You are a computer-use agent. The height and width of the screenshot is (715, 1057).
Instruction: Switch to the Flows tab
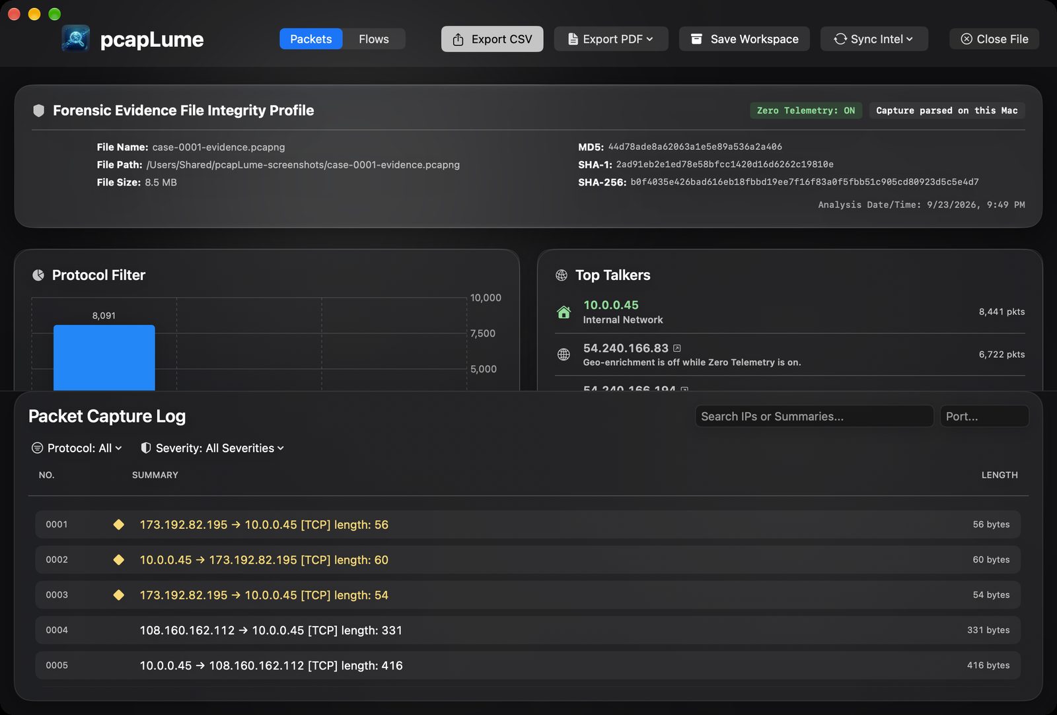pos(374,39)
